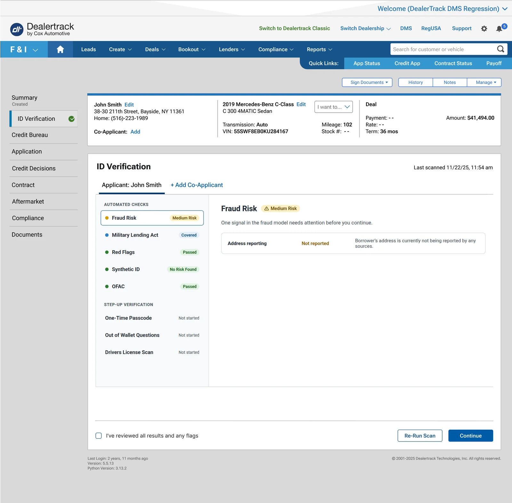Image resolution: width=512 pixels, height=503 pixels.
Task: Expand the Manage dropdown
Action: click(484, 82)
